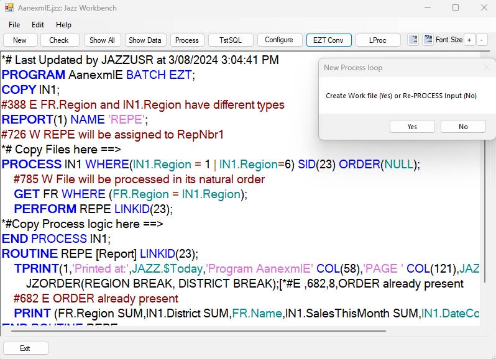Image resolution: width=496 pixels, height=359 pixels.
Task: Increase font size with the plus button
Action: tap(469, 40)
